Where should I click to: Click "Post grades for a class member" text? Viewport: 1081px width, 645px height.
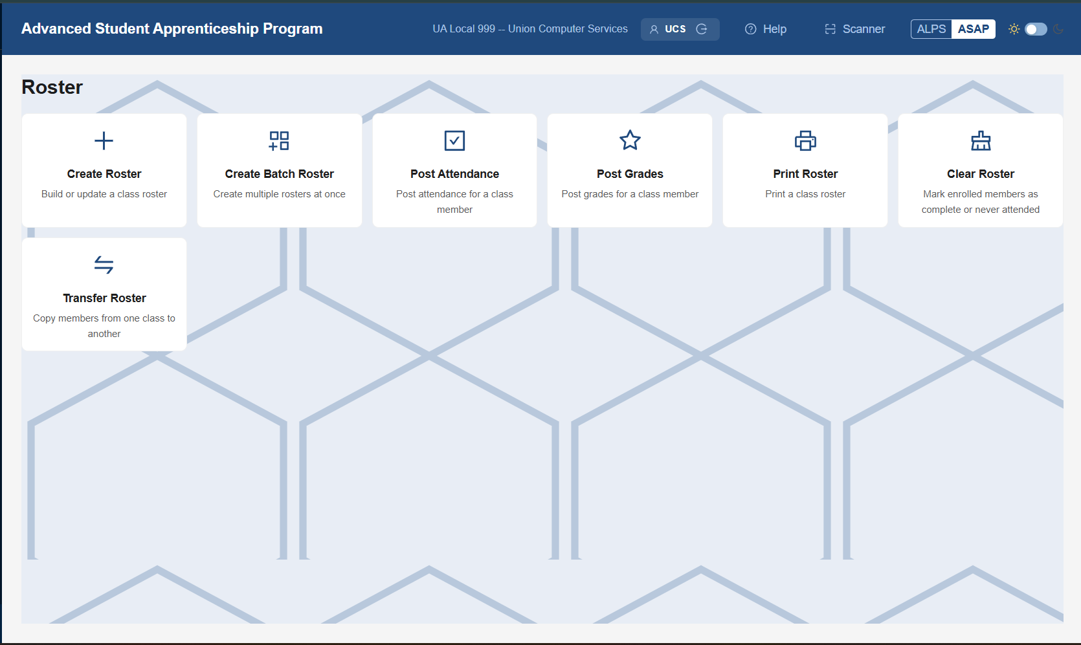tap(630, 194)
